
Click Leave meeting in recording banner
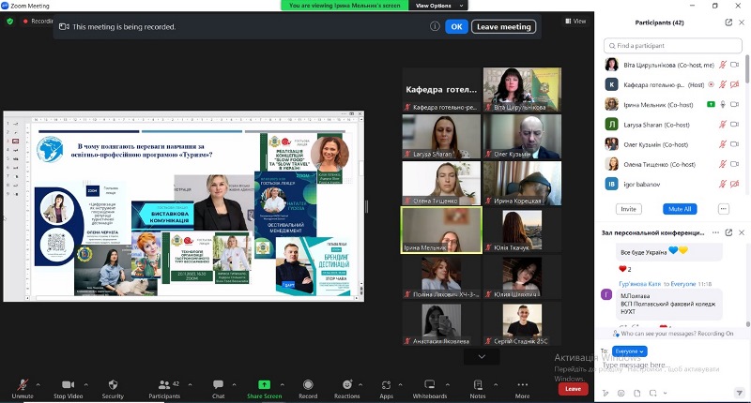click(503, 27)
